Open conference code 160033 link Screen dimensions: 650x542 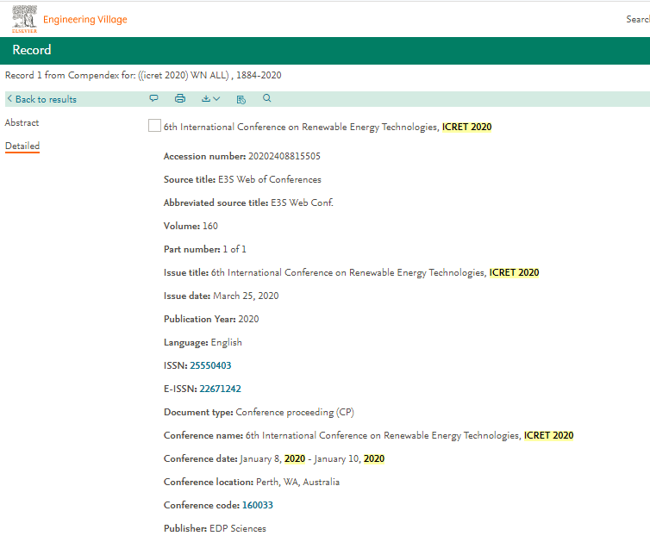coord(258,505)
